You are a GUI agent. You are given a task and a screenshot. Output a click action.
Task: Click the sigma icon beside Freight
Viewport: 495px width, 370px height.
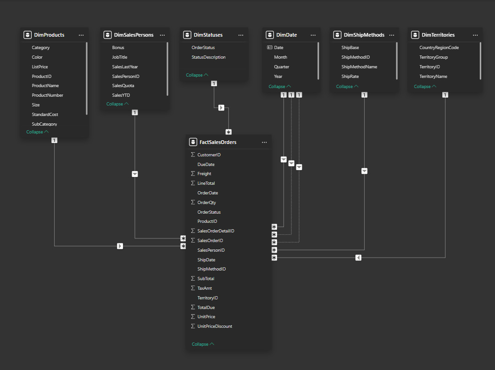[x=193, y=173]
